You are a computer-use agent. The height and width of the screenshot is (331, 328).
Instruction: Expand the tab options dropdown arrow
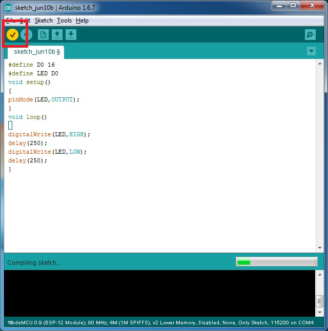click(311, 51)
